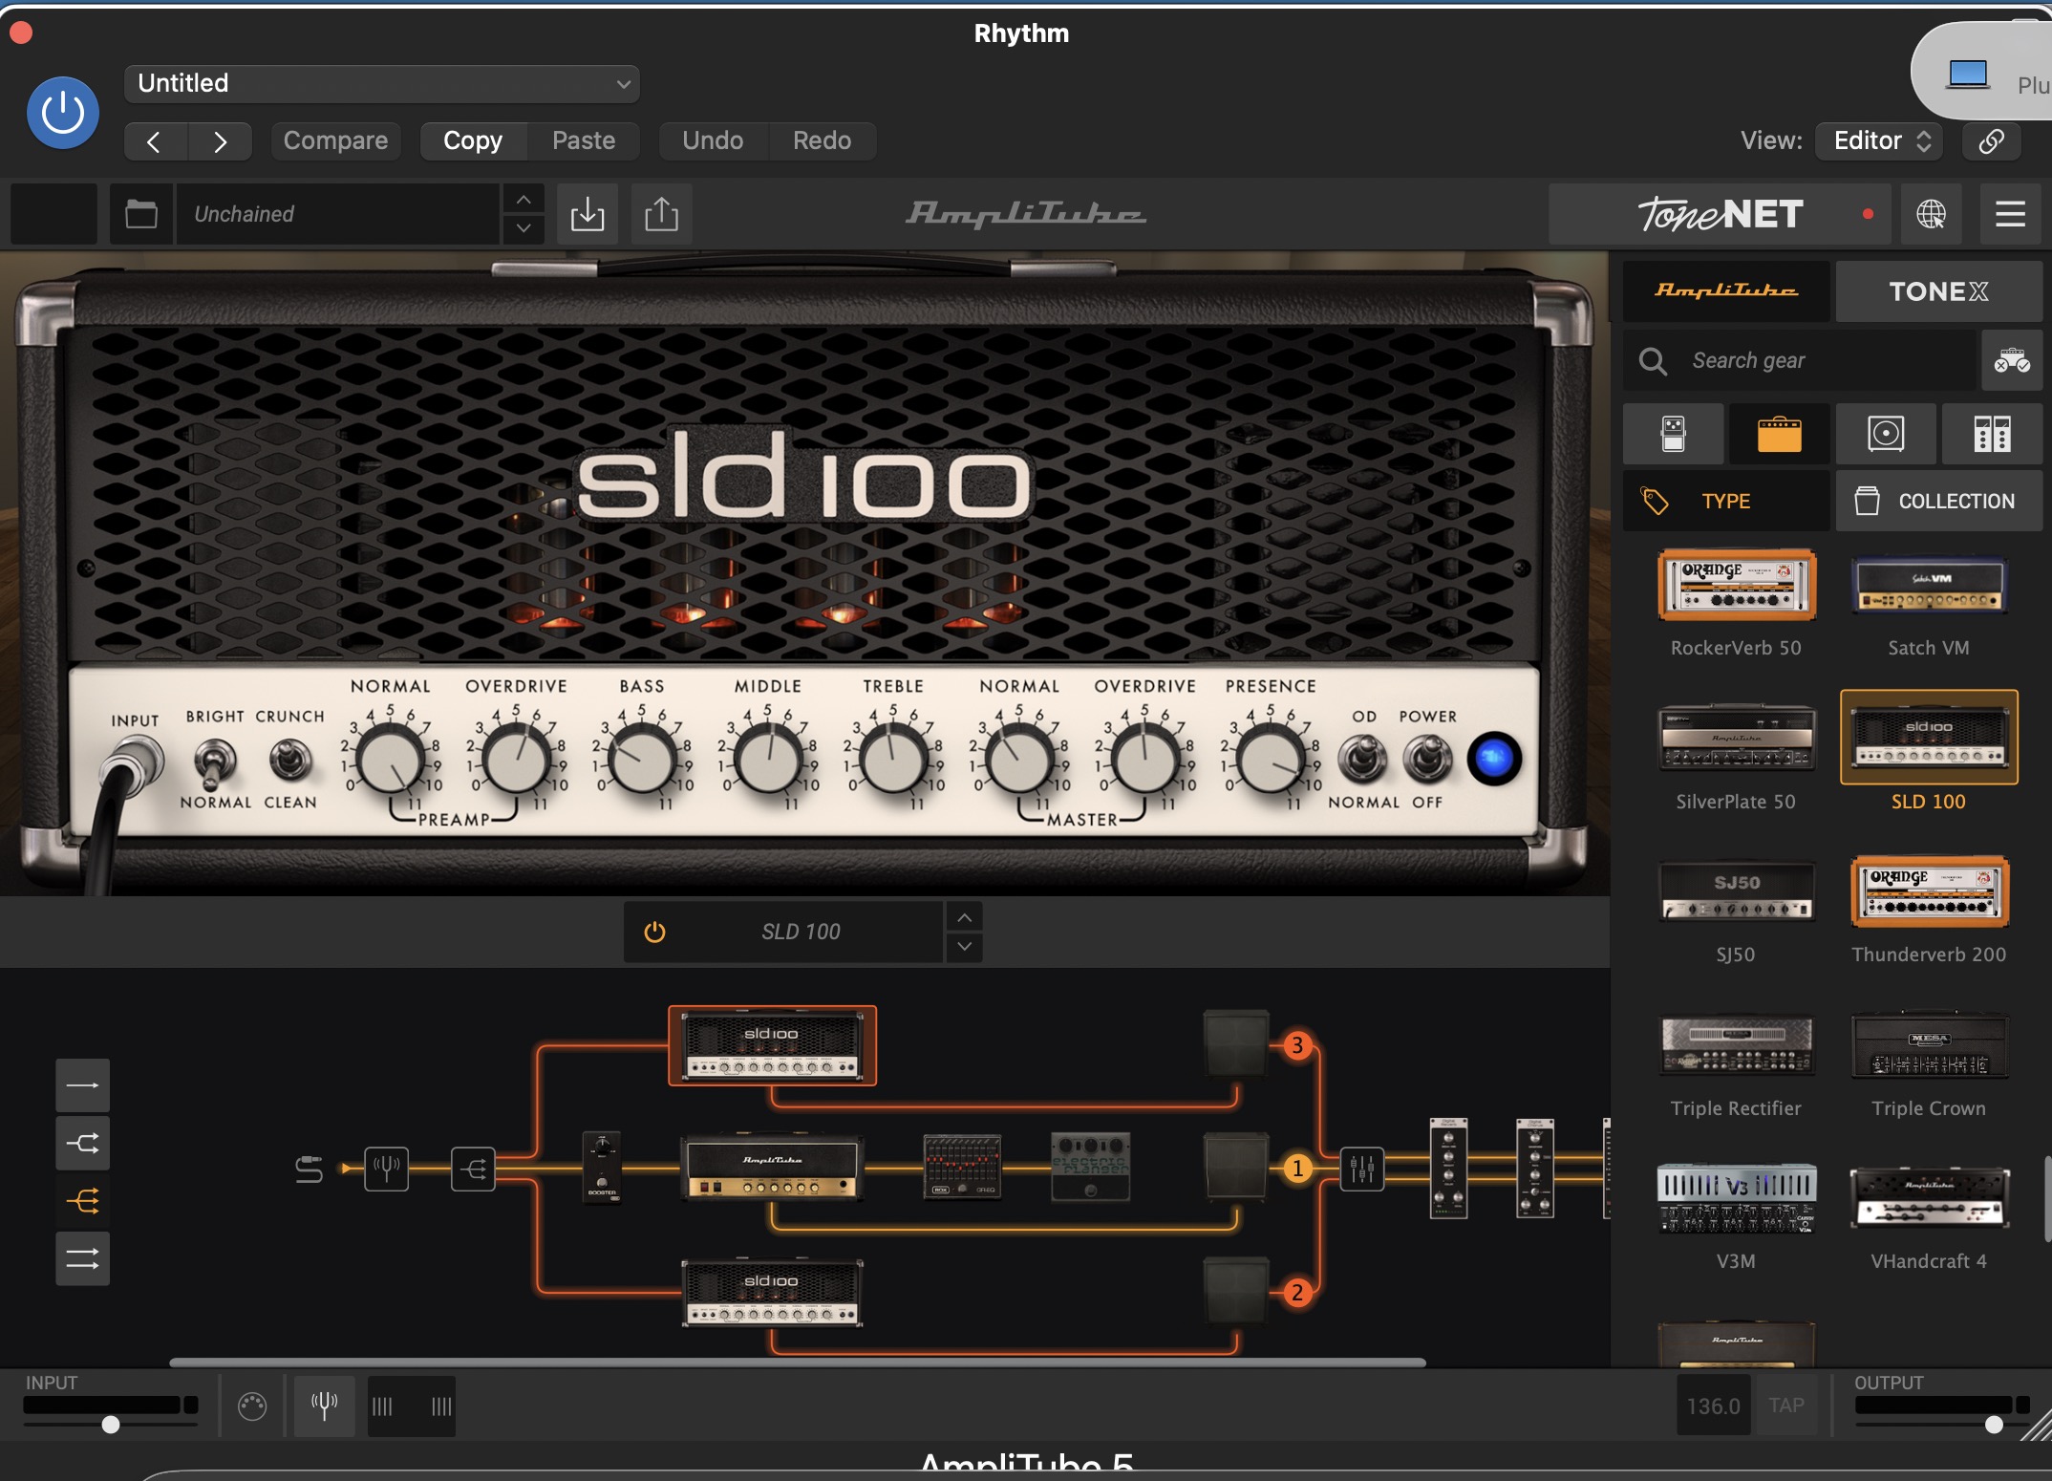Flip the Bright/Normal switch on amp
This screenshot has height=1481, width=2052.
[215, 762]
